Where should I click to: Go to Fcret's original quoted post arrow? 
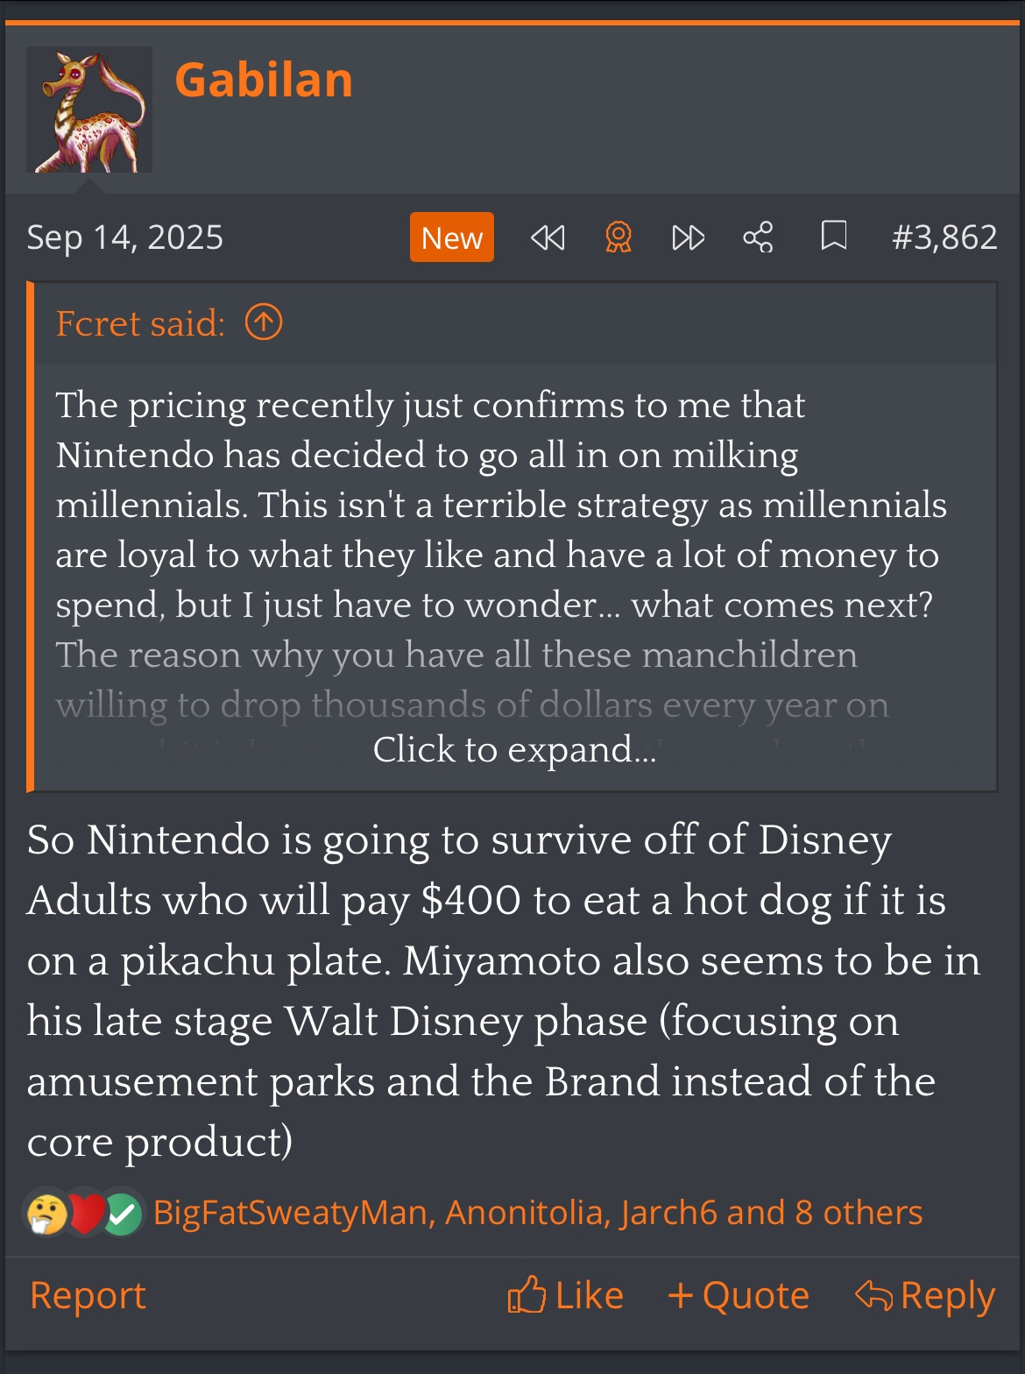[x=264, y=323]
